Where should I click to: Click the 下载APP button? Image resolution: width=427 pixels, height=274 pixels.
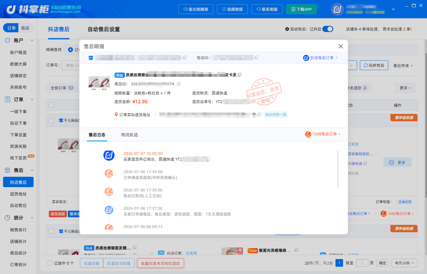pos(302,9)
